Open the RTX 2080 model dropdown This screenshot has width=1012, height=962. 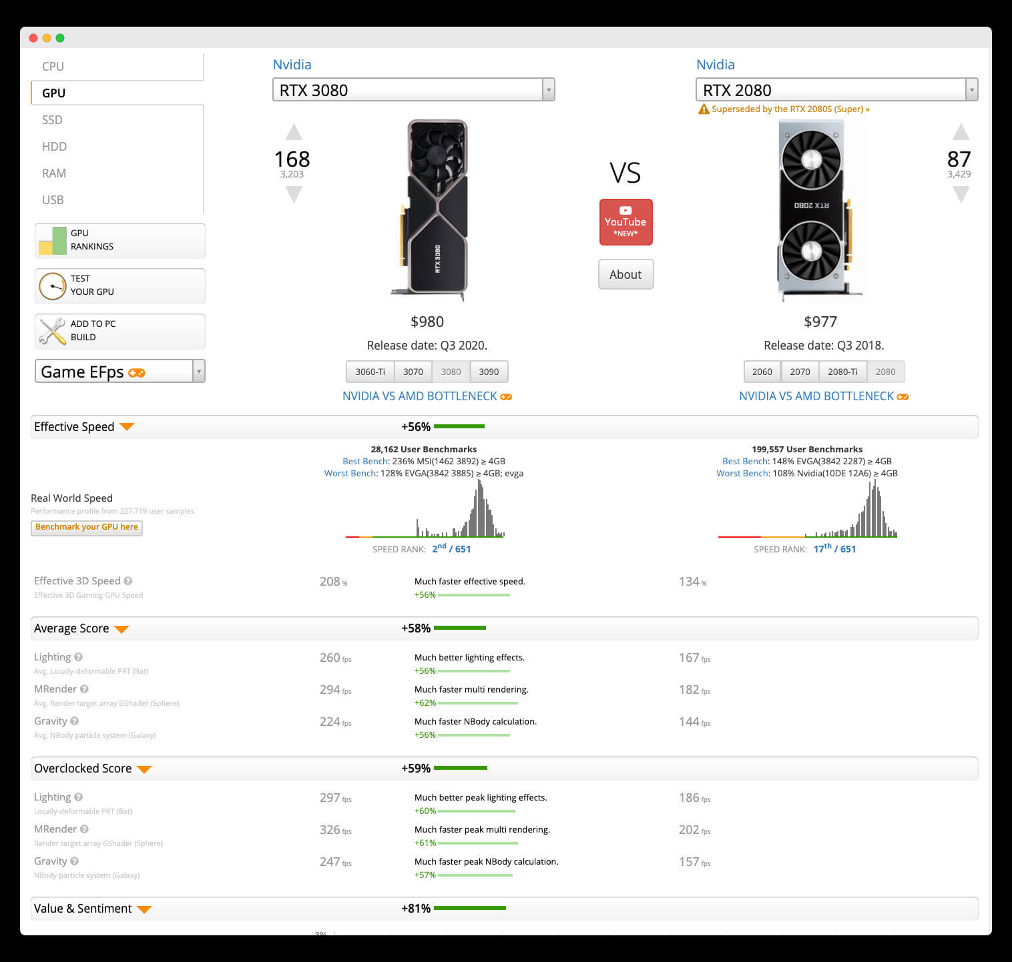point(971,89)
